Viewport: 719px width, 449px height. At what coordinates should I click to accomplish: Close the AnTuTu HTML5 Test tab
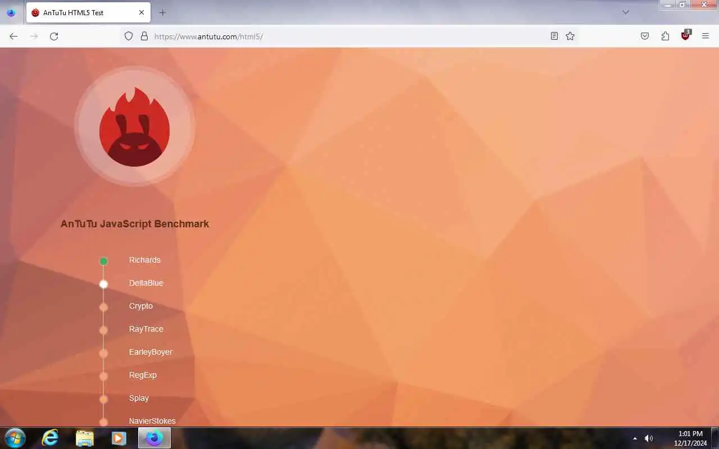(x=142, y=12)
